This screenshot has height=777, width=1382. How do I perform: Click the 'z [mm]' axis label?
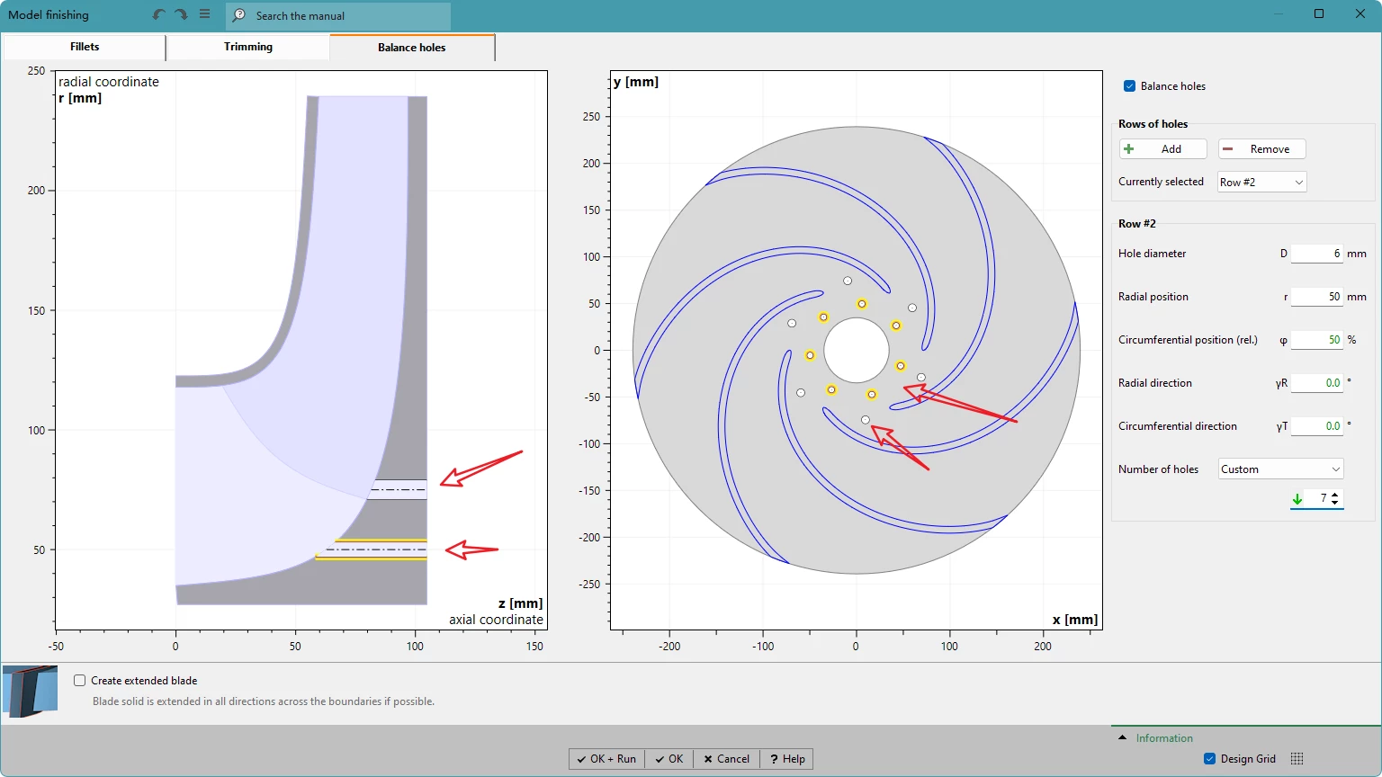pyautogui.click(x=521, y=603)
